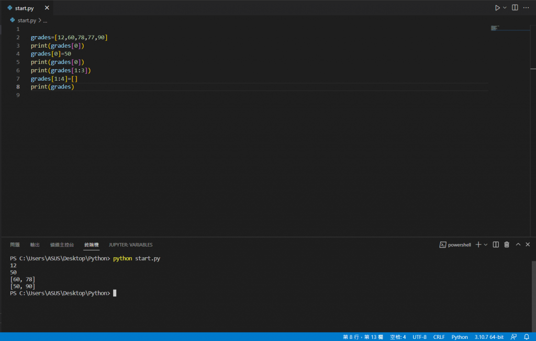Viewport: 536px width, 341px height.
Task: Select Python language mode in status bar
Action: click(x=460, y=337)
